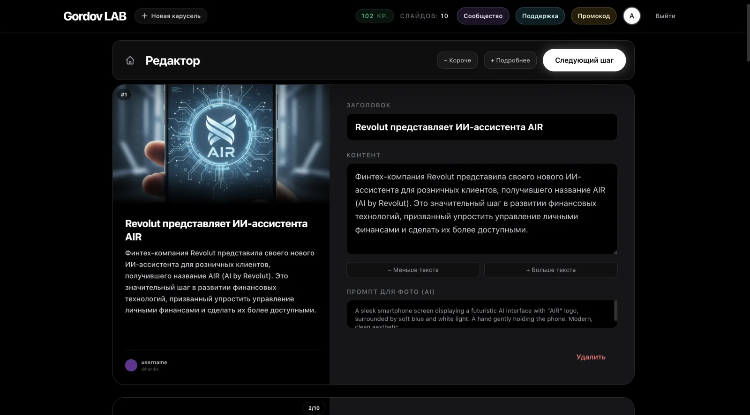Create a new carousel with Новая карусель
This screenshot has width=750, height=415.
(x=171, y=16)
